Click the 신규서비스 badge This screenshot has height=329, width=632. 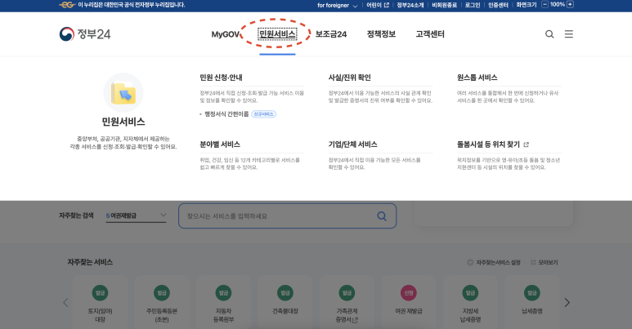[x=263, y=114]
